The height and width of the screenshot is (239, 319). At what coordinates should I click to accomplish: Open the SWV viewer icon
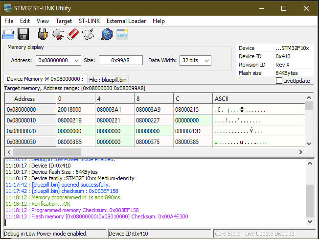pos(122,34)
